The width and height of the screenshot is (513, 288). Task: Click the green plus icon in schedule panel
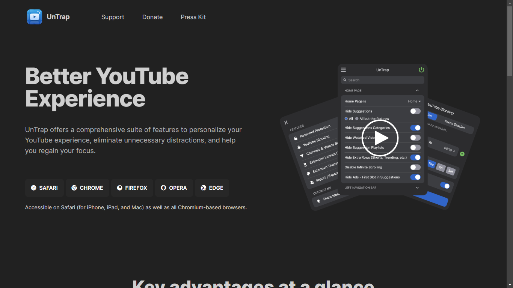coord(462,154)
